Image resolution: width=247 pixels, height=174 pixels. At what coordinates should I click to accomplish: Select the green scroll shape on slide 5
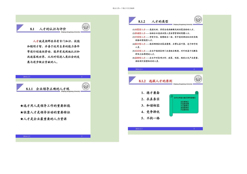click(184, 104)
